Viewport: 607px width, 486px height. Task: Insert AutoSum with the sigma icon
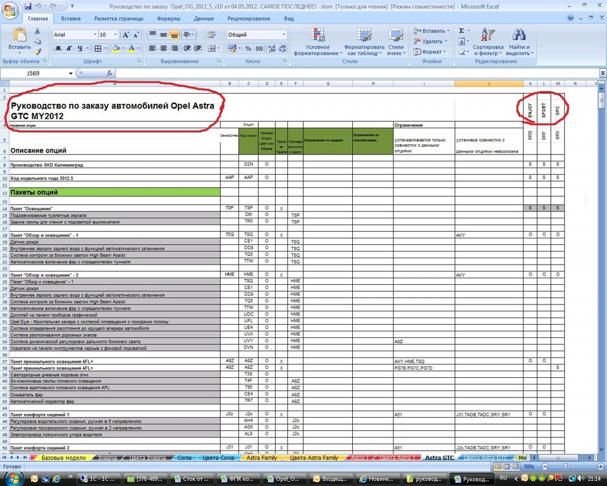(462, 31)
